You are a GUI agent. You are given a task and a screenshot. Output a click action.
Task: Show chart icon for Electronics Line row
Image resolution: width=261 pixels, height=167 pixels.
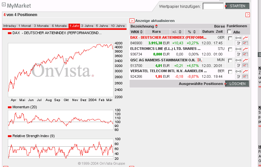(245, 49)
